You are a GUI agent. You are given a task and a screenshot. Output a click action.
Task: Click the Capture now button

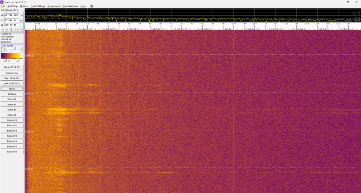(12, 73)
